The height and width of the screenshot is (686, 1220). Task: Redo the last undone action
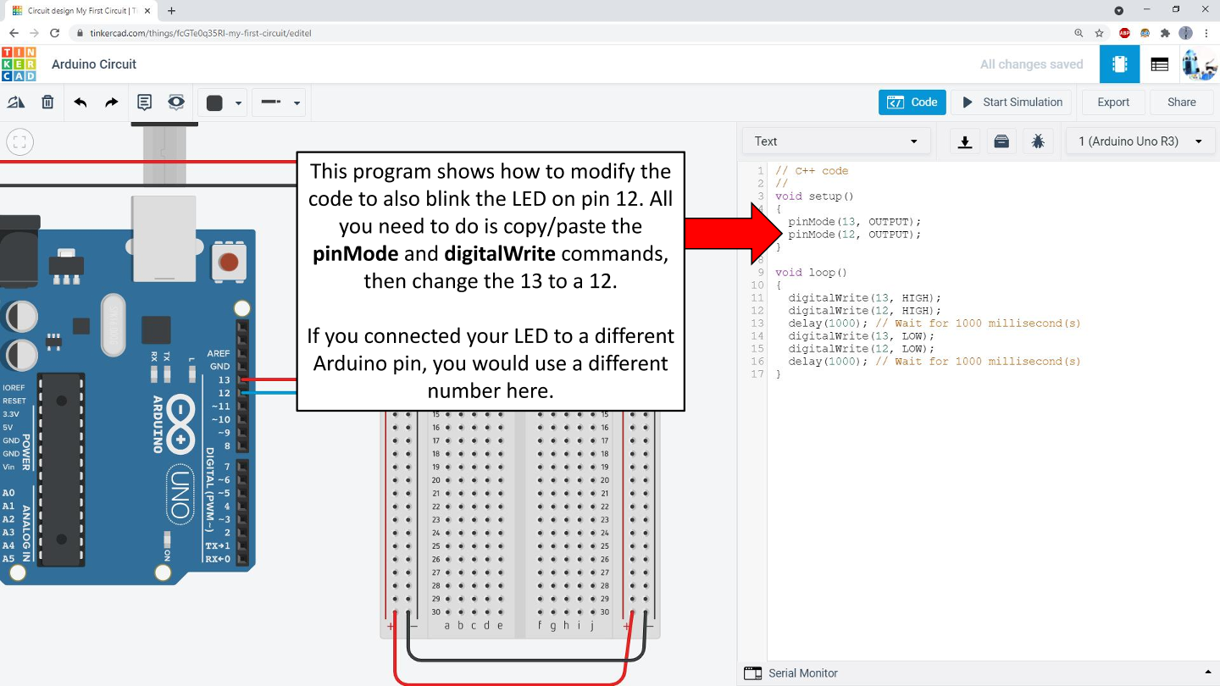click(x=112, y=102)
